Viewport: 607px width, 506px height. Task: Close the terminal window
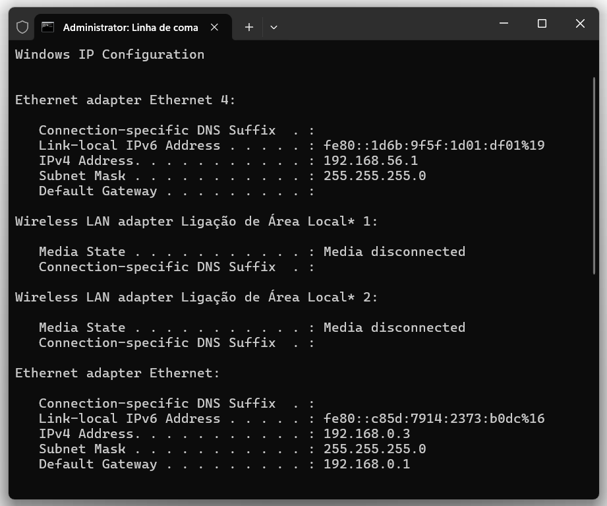coord(580,24)
